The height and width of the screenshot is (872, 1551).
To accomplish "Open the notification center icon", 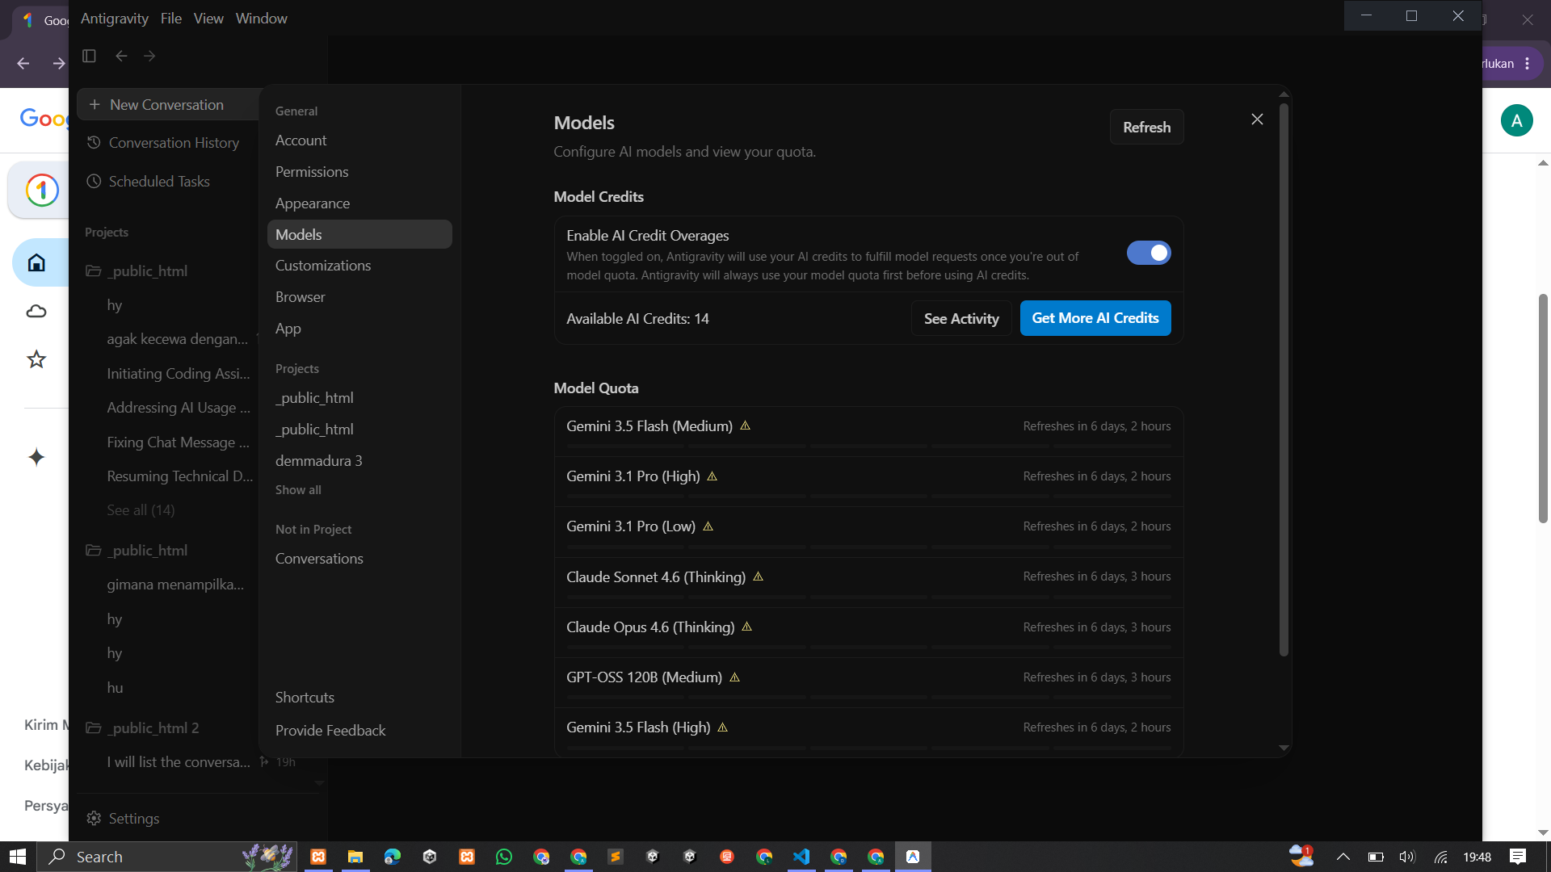I will pos(1518,857).
